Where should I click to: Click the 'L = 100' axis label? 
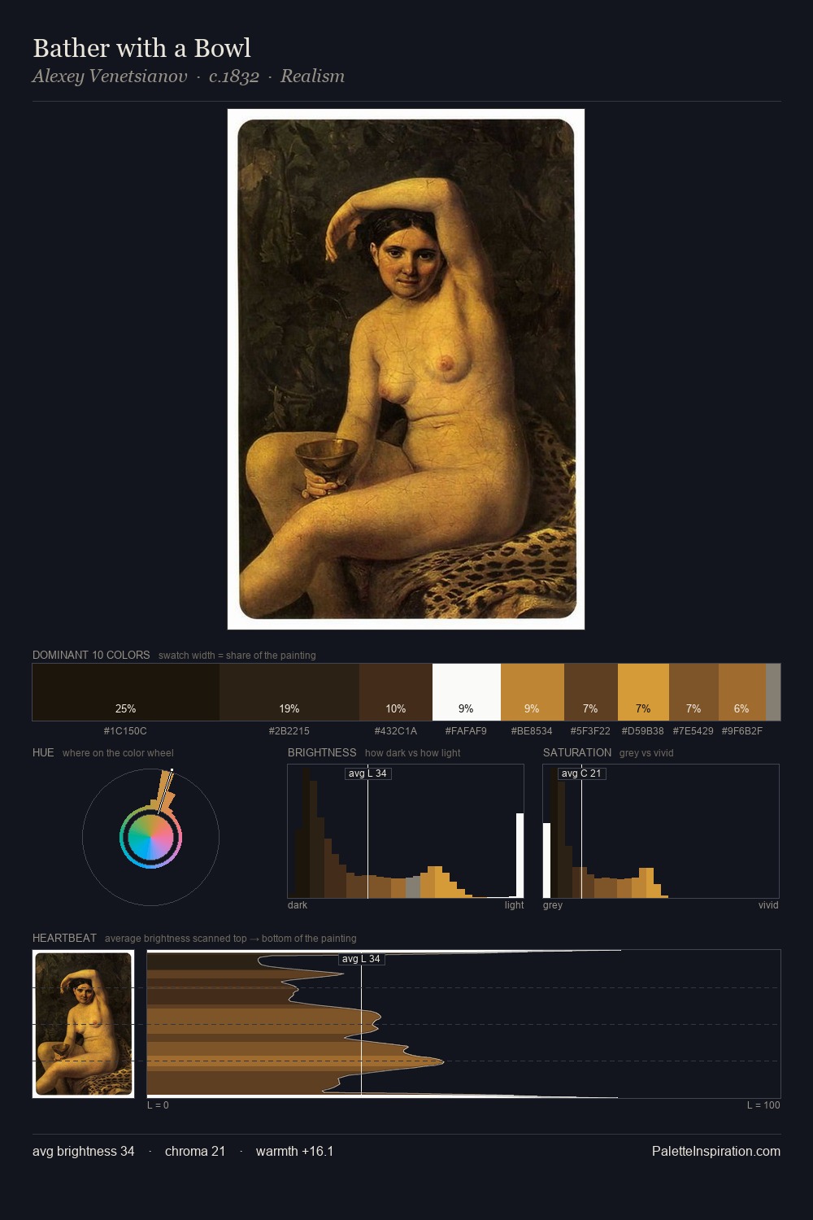[x=763, y=1105]
